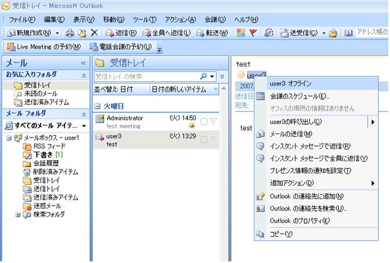Click the red Follow Up flag icon
This screenshot has width=390, height=263.
tap(253, 33)
